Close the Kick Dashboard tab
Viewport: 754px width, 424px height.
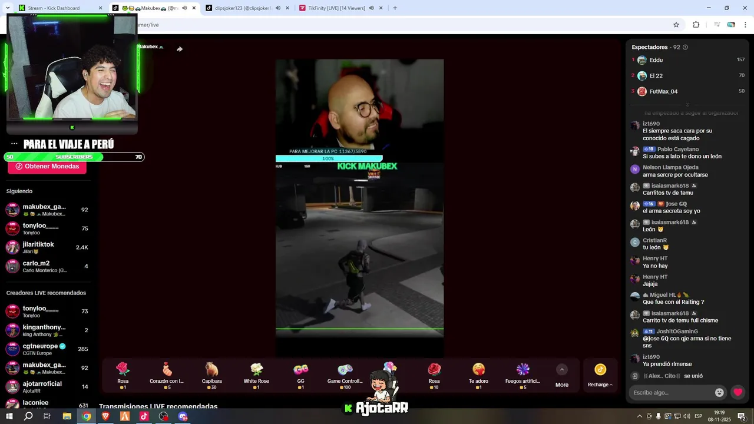[100, 8]
